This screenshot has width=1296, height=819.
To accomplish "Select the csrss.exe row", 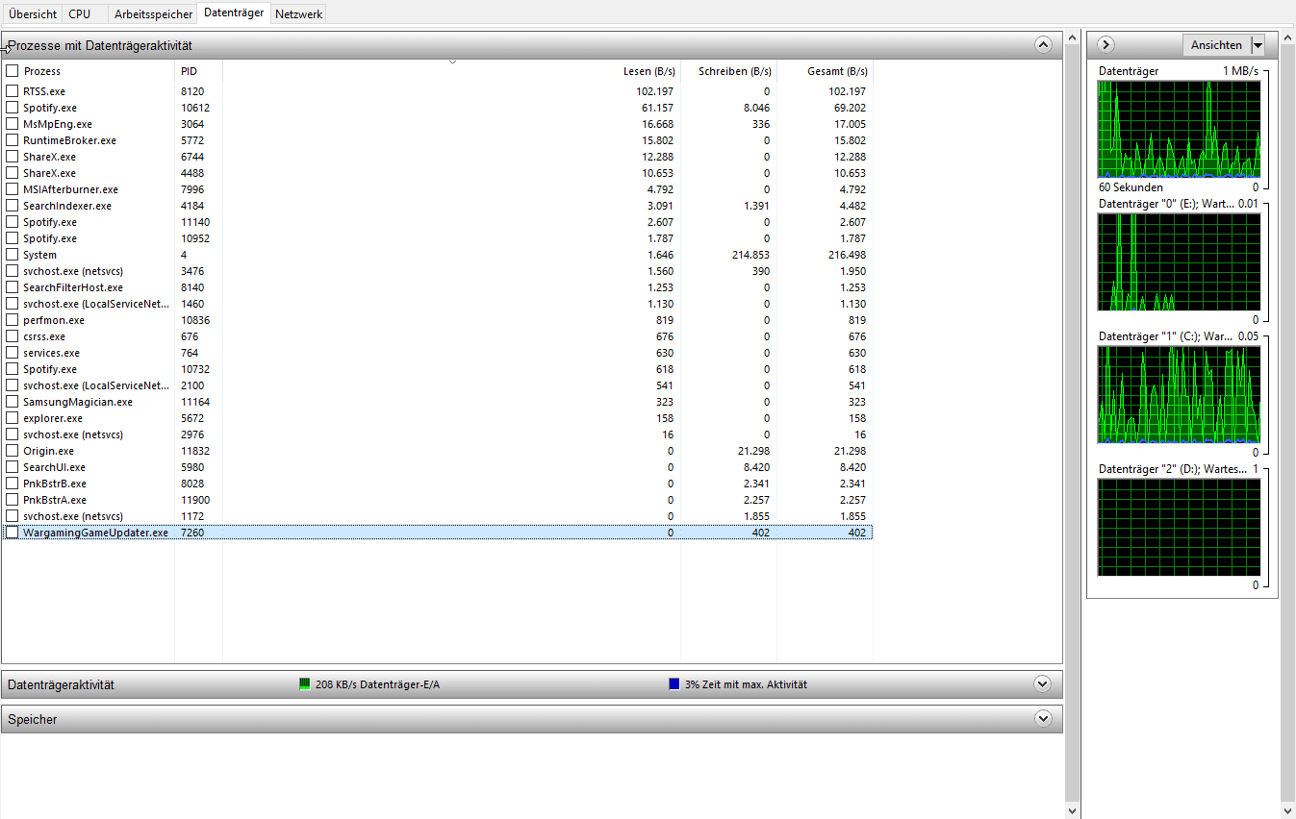I will pos(437,336).
